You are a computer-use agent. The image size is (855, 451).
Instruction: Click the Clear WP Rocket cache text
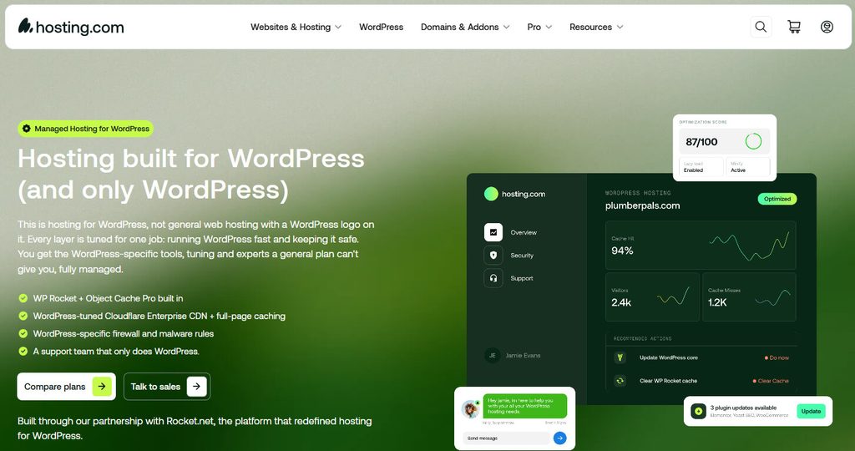pyautogui.click(x=669, y=381)
